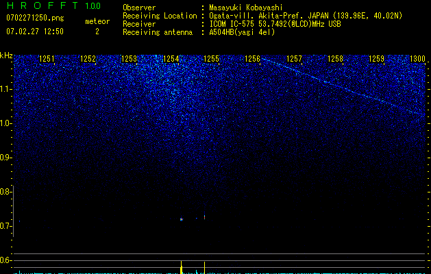Click the bright meteor echo near 1254

point(181,219)
